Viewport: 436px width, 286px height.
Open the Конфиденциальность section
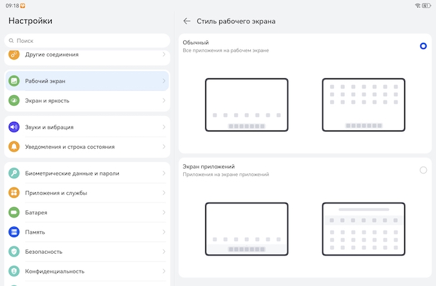point(87,271)
